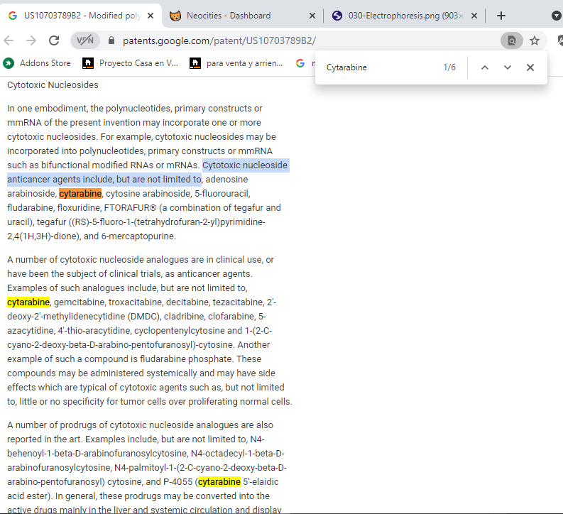The width and height of the screenshot is (563, 514).
Task: Click the find-in-page magnifier icon in address bar
Action: pos(510,40)
